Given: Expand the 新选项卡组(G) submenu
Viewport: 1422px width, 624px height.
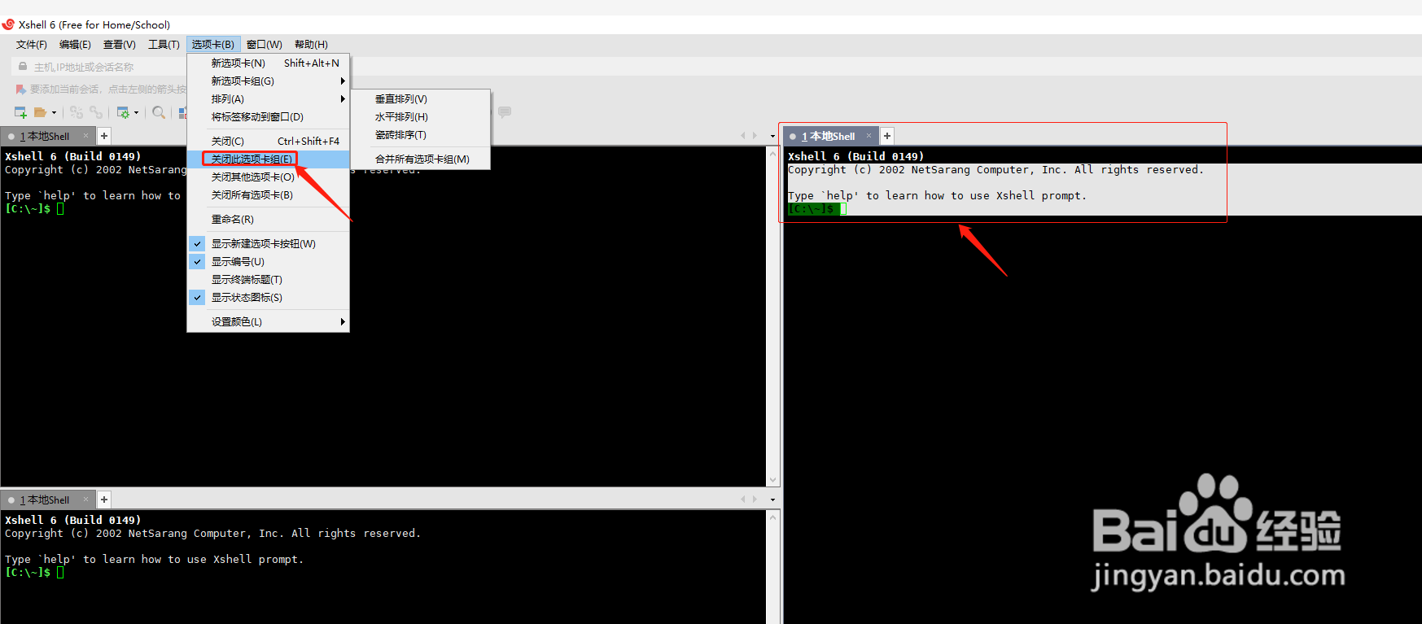Looking at the screenshot, I should pyautogui.click(x=269, y=81).
